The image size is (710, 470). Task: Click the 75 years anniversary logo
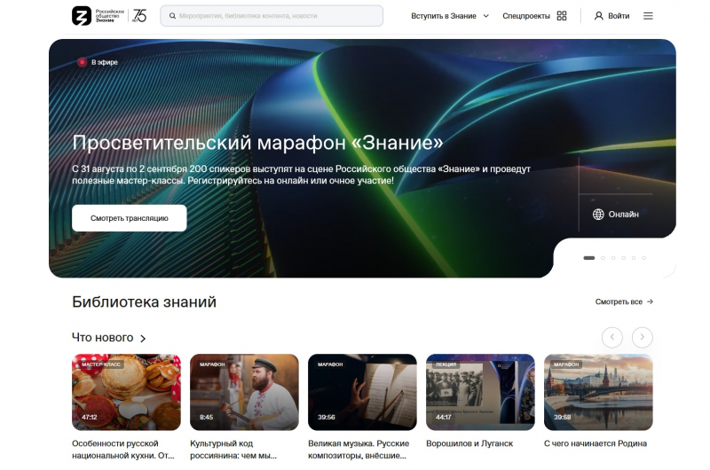[x=139, y=16]
